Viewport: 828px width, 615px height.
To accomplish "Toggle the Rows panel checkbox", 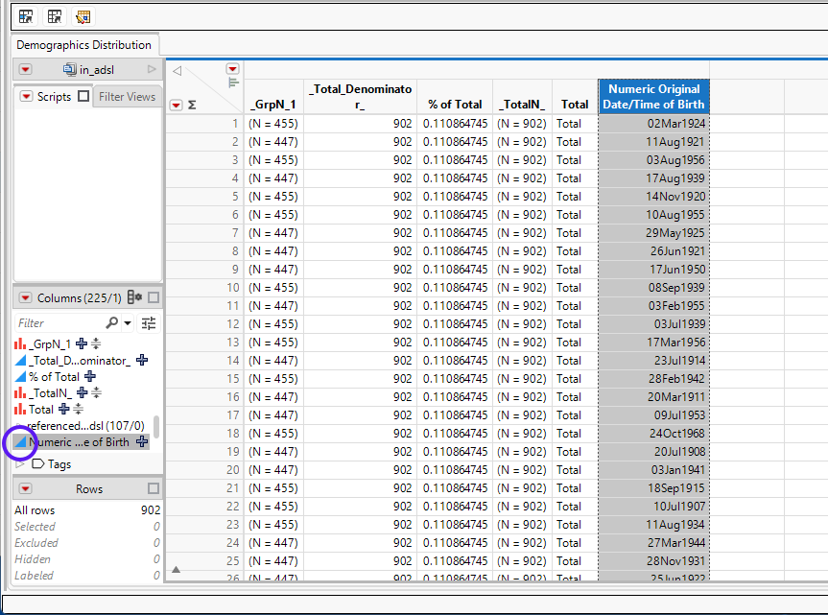I will (x=154, y=489).
